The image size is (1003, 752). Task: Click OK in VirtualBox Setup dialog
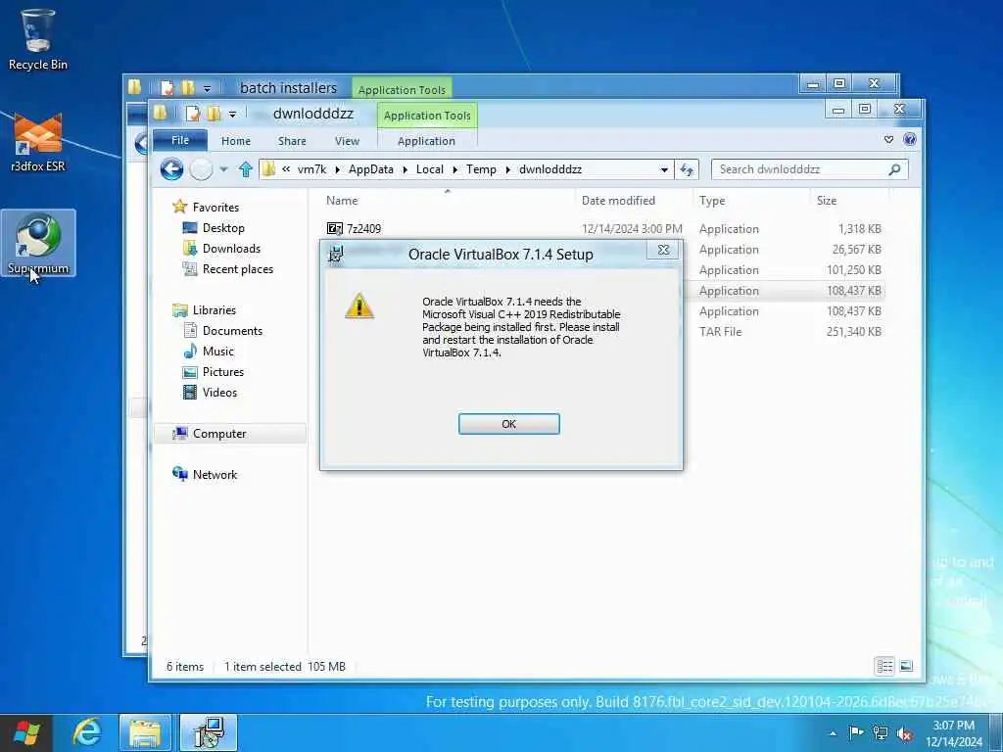coord(508,424)
